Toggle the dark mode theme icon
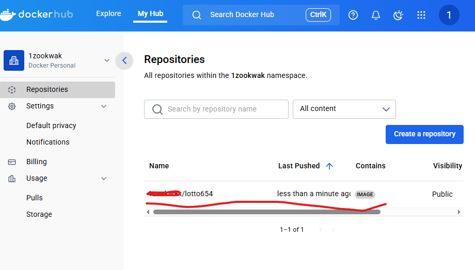The height and width of the screenshot is (270, 475). [398, 15]
